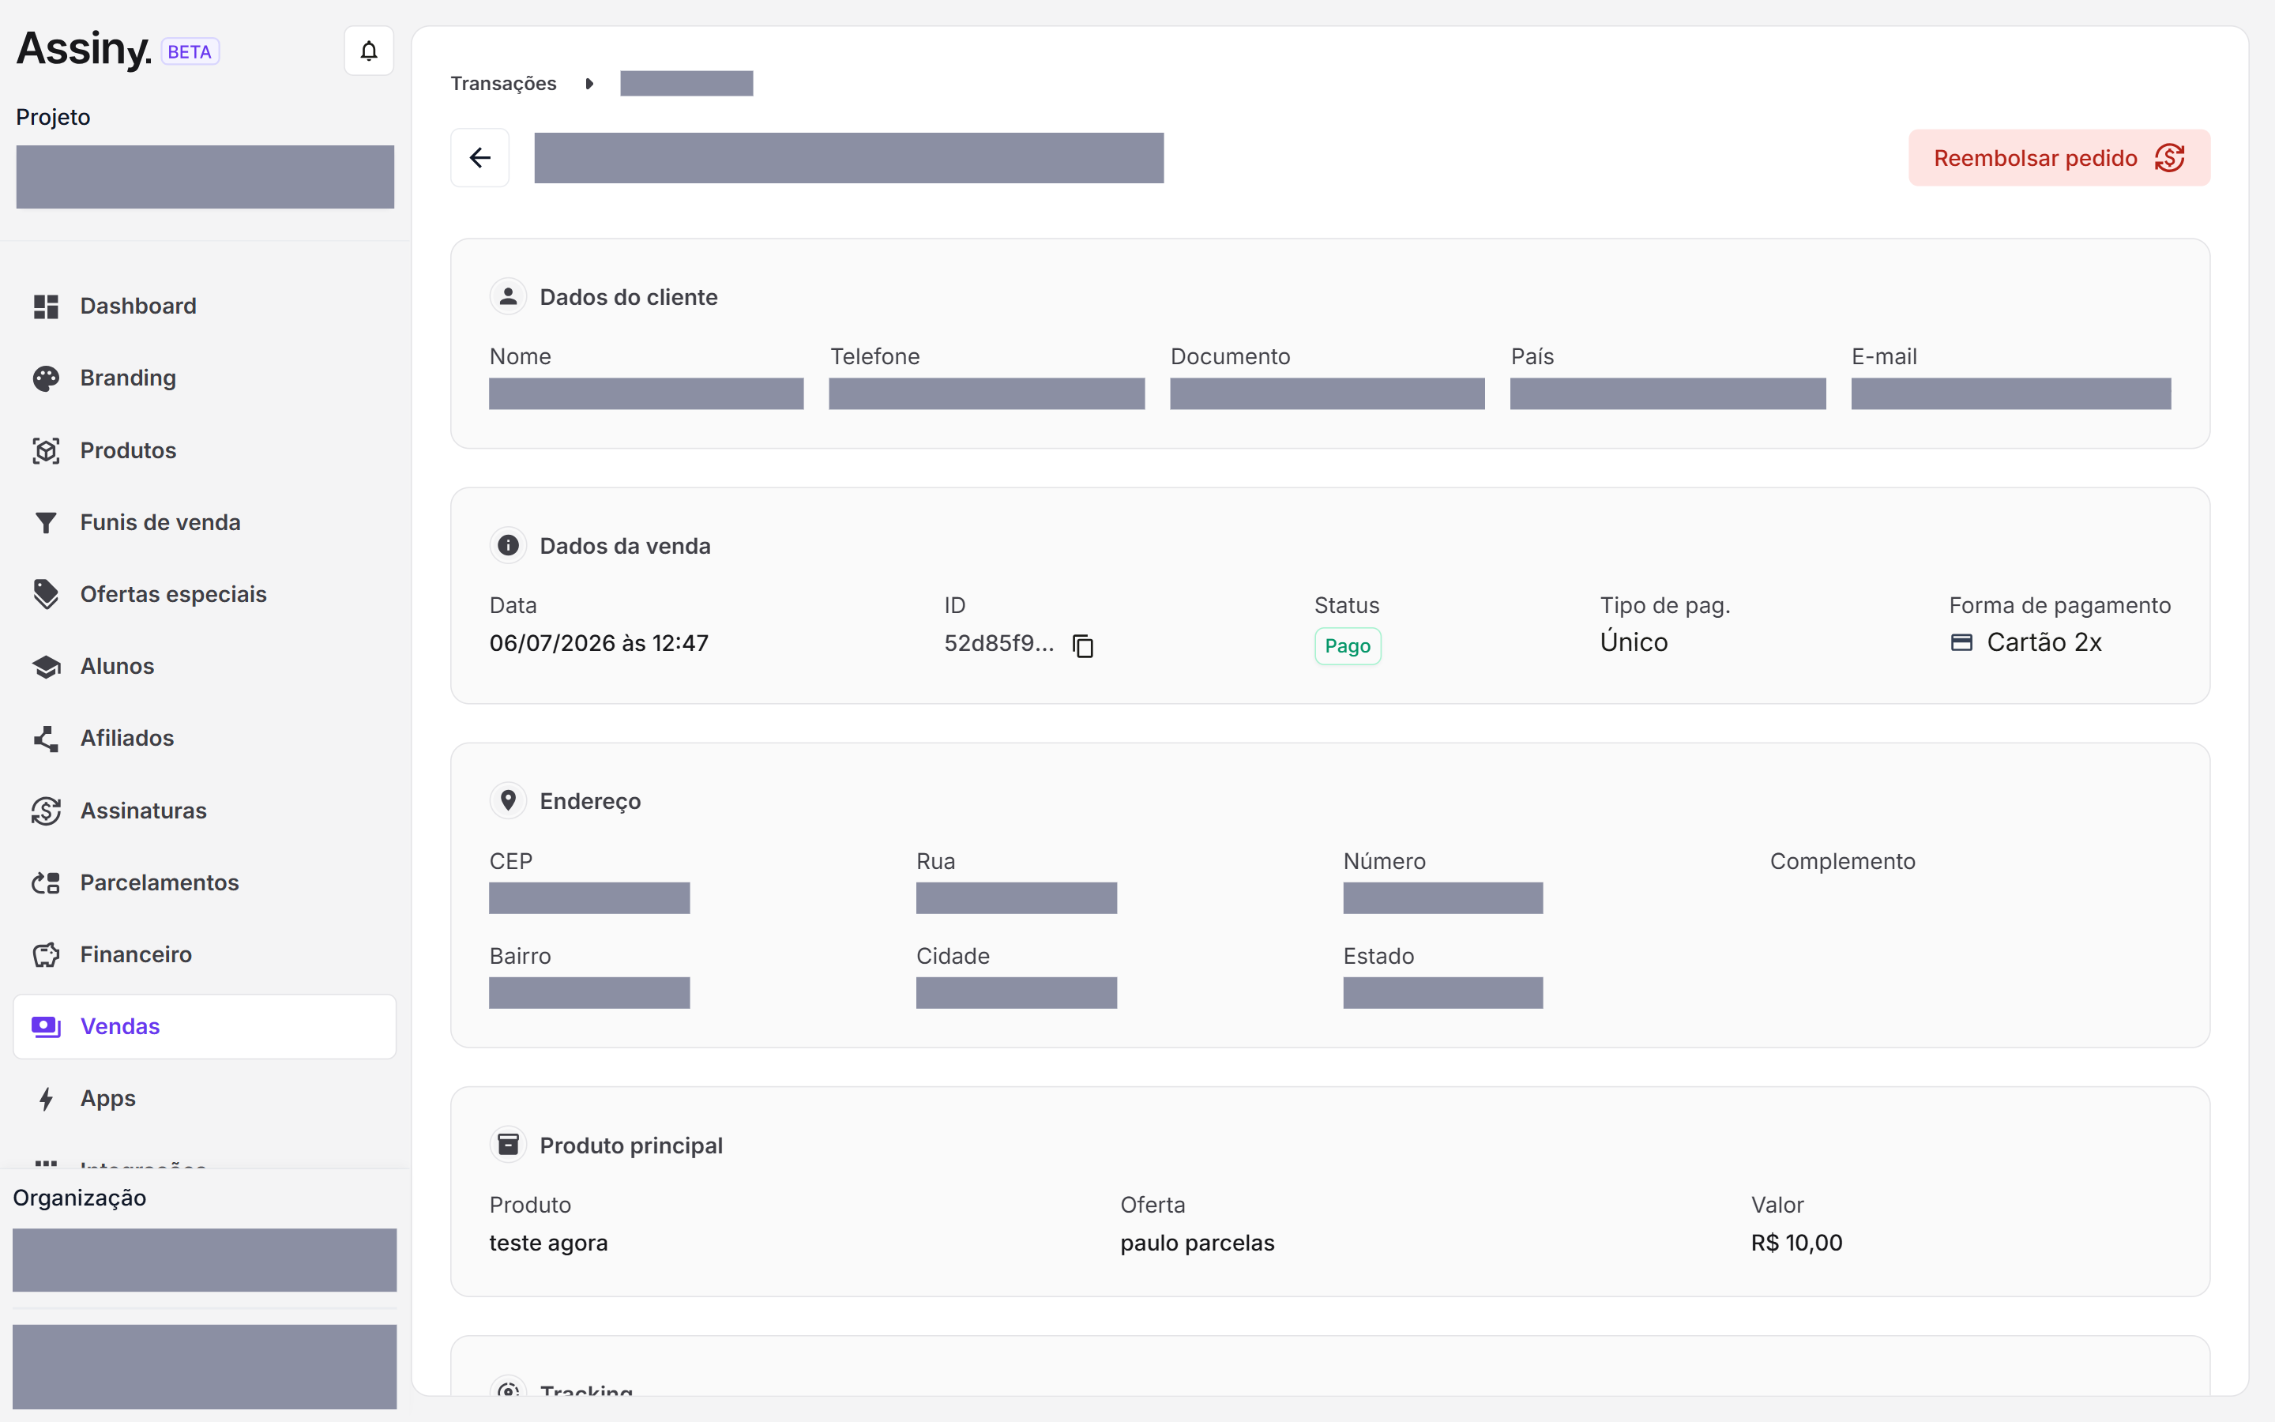This screenshot has height=1422, width=2275.
Task: Select the Vendas menu item
Action: pos(204,1026)
